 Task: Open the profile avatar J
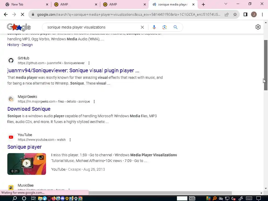254,15
